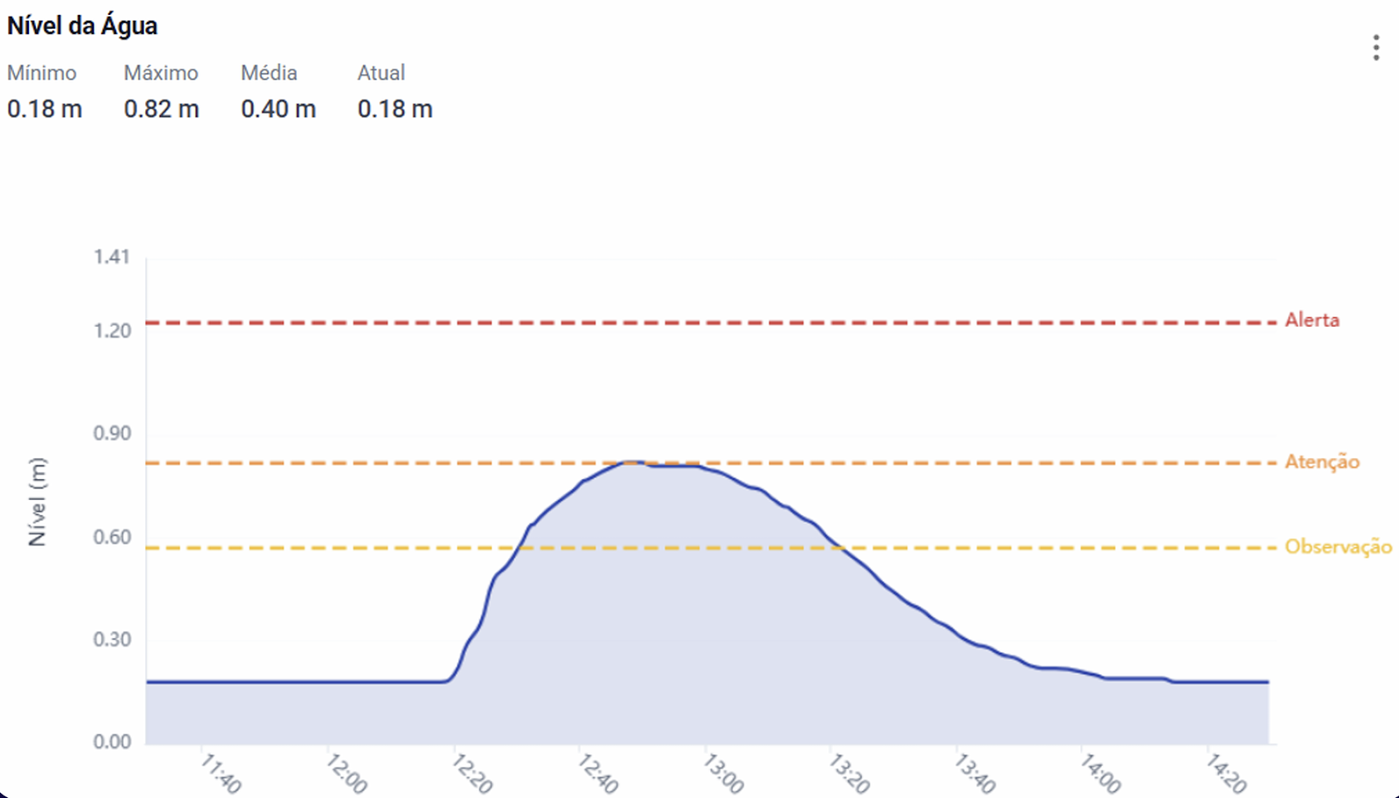Click the 12:20 time axis label
Image resolution: width=1399 pixels, height=798 pixels.
pos(473,774)
